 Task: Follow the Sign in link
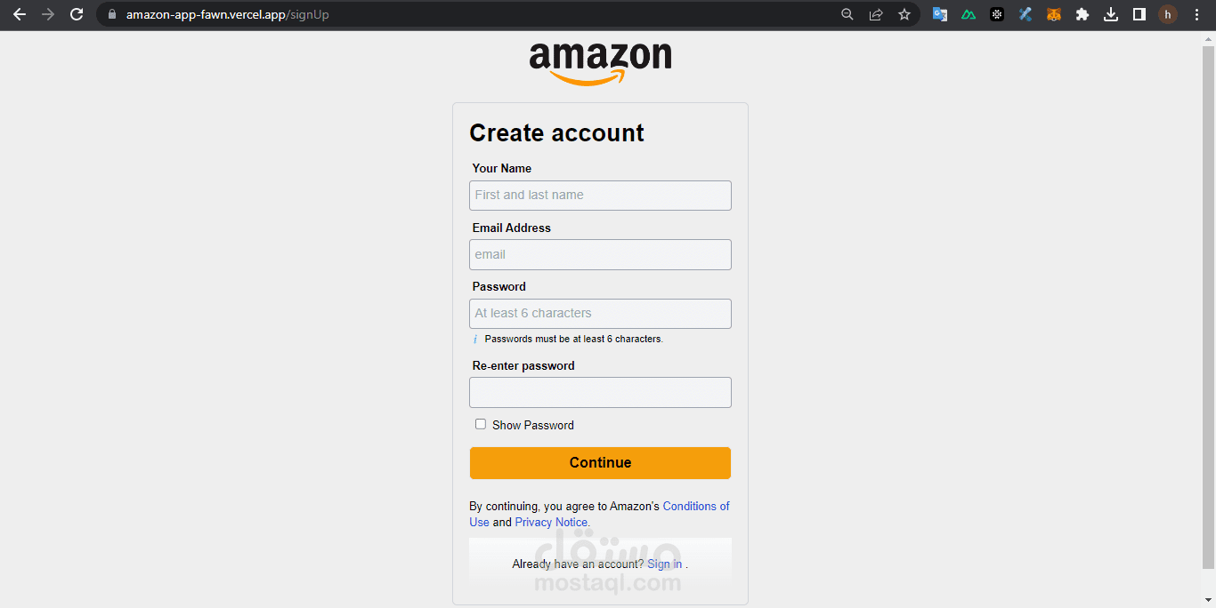click(x=664, y=564)
